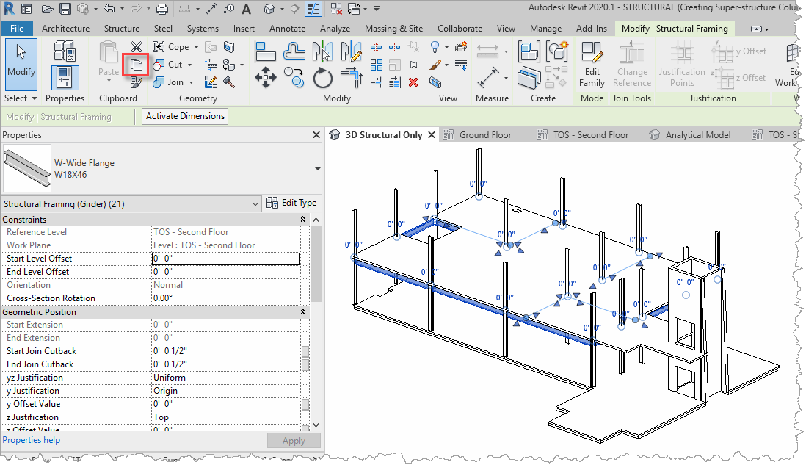Select Mirror - Pick Axis tool

[322, 51]
